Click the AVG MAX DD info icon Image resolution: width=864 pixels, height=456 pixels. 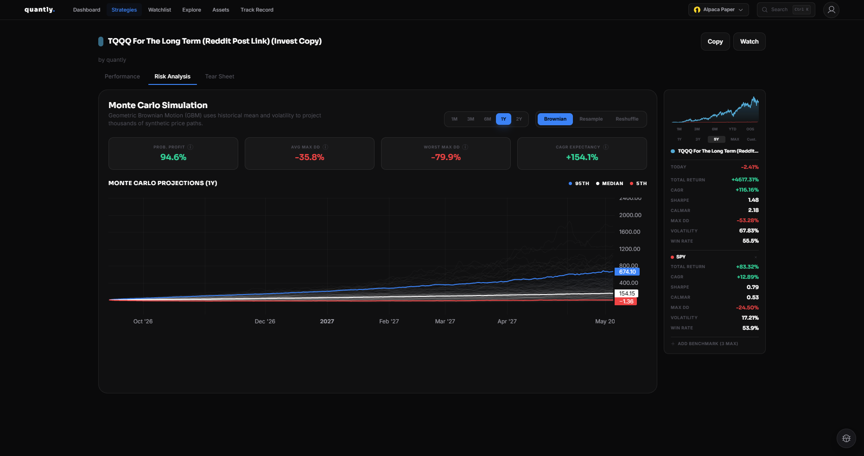pos(325,147)
